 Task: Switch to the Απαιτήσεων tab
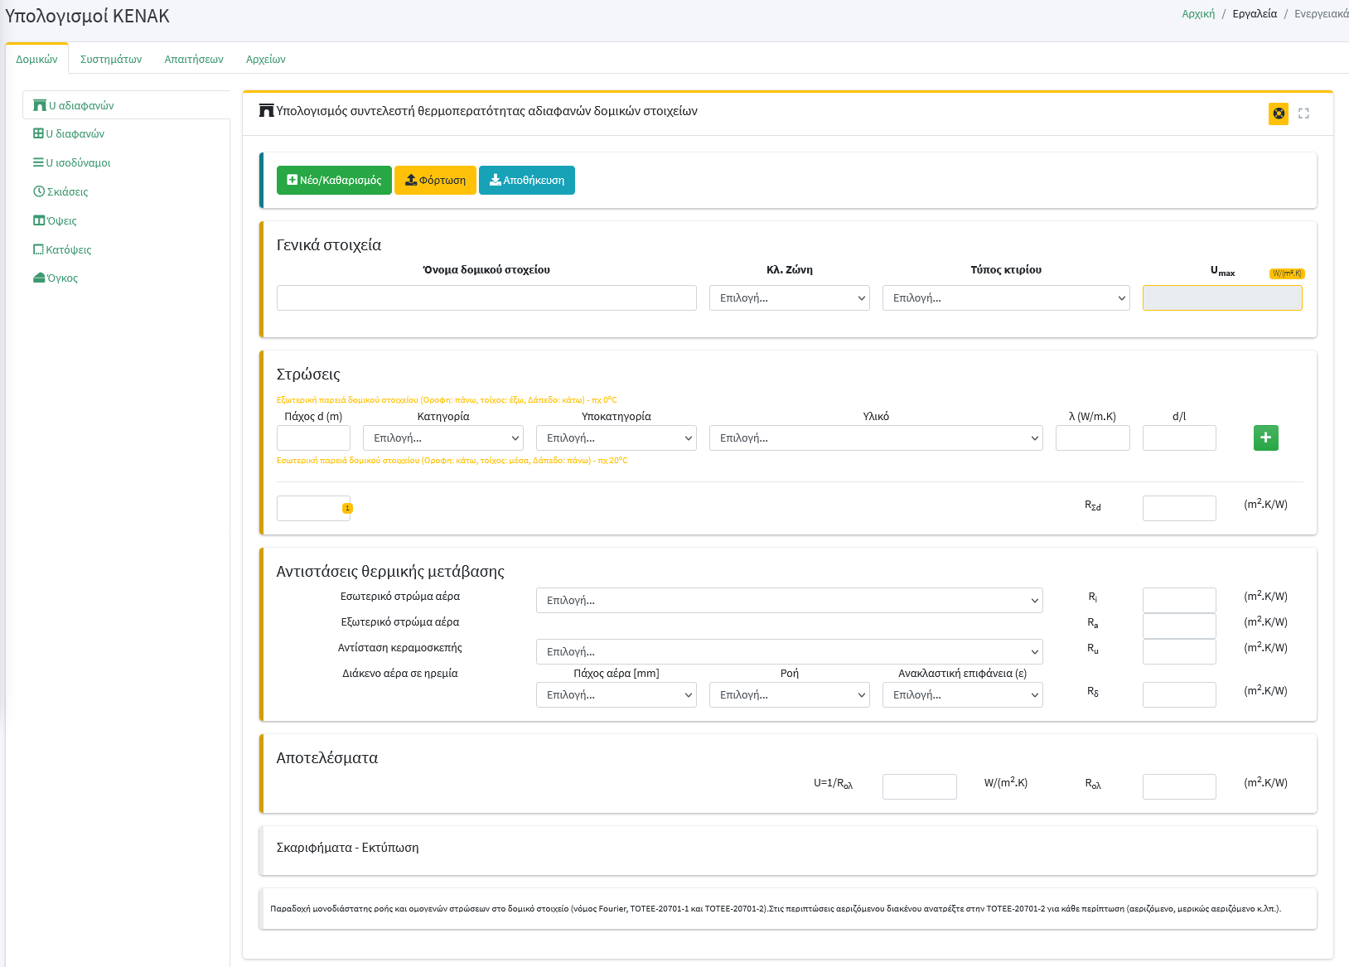pos(194,60)
